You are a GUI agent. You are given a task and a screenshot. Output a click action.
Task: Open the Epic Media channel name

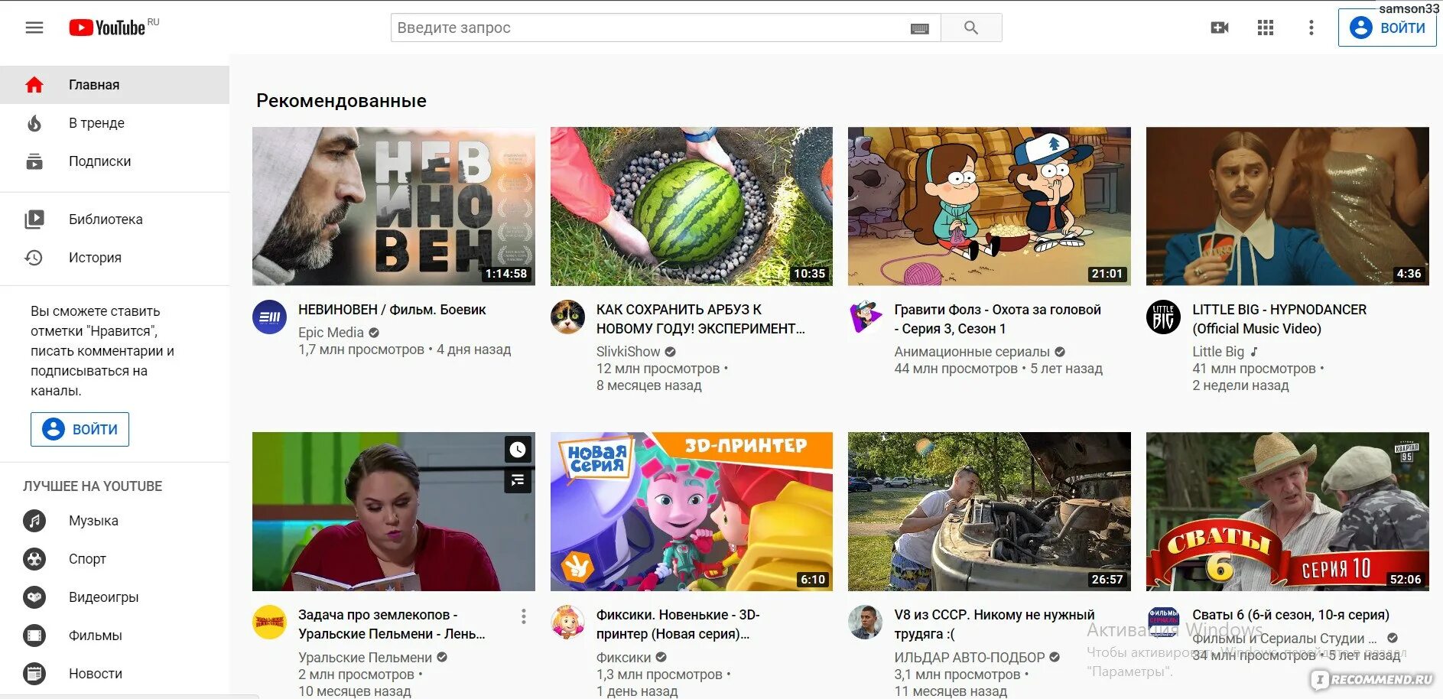pos(331,333)
